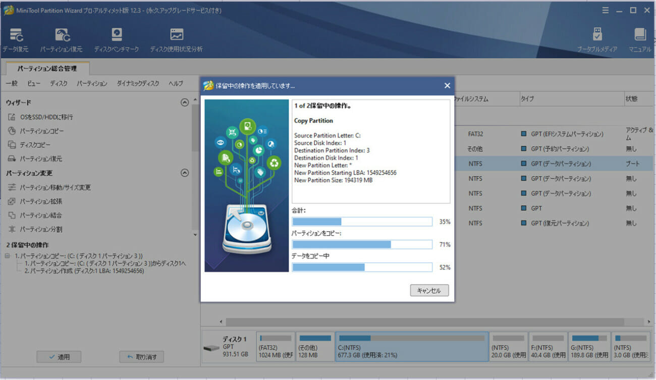The image size is (656, 380).
Task: Open the ディスク menu
Action: [59, 84]
